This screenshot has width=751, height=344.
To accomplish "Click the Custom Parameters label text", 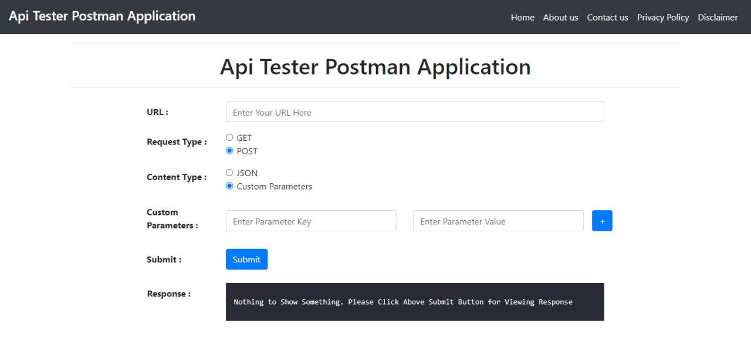I will pyautogui.click(x=275, y=187).
